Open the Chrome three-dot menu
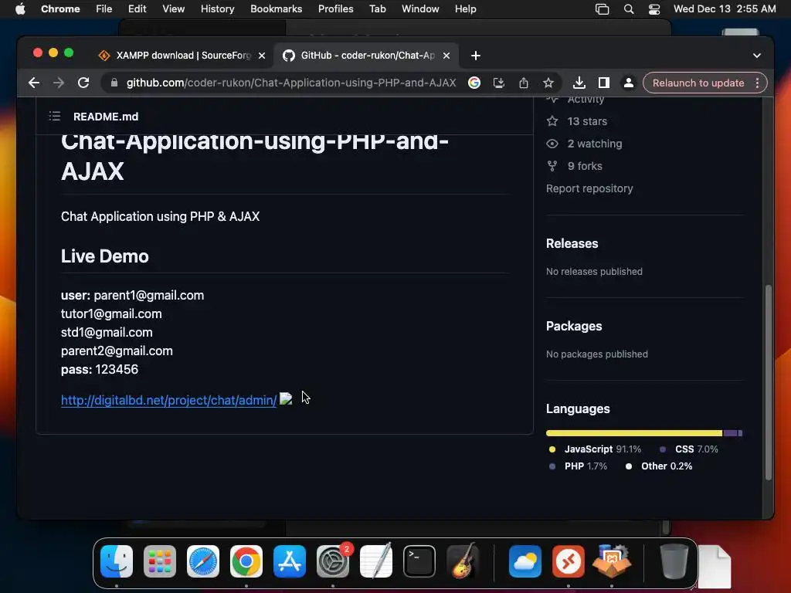Screen dimensions: 791x593 757,83
